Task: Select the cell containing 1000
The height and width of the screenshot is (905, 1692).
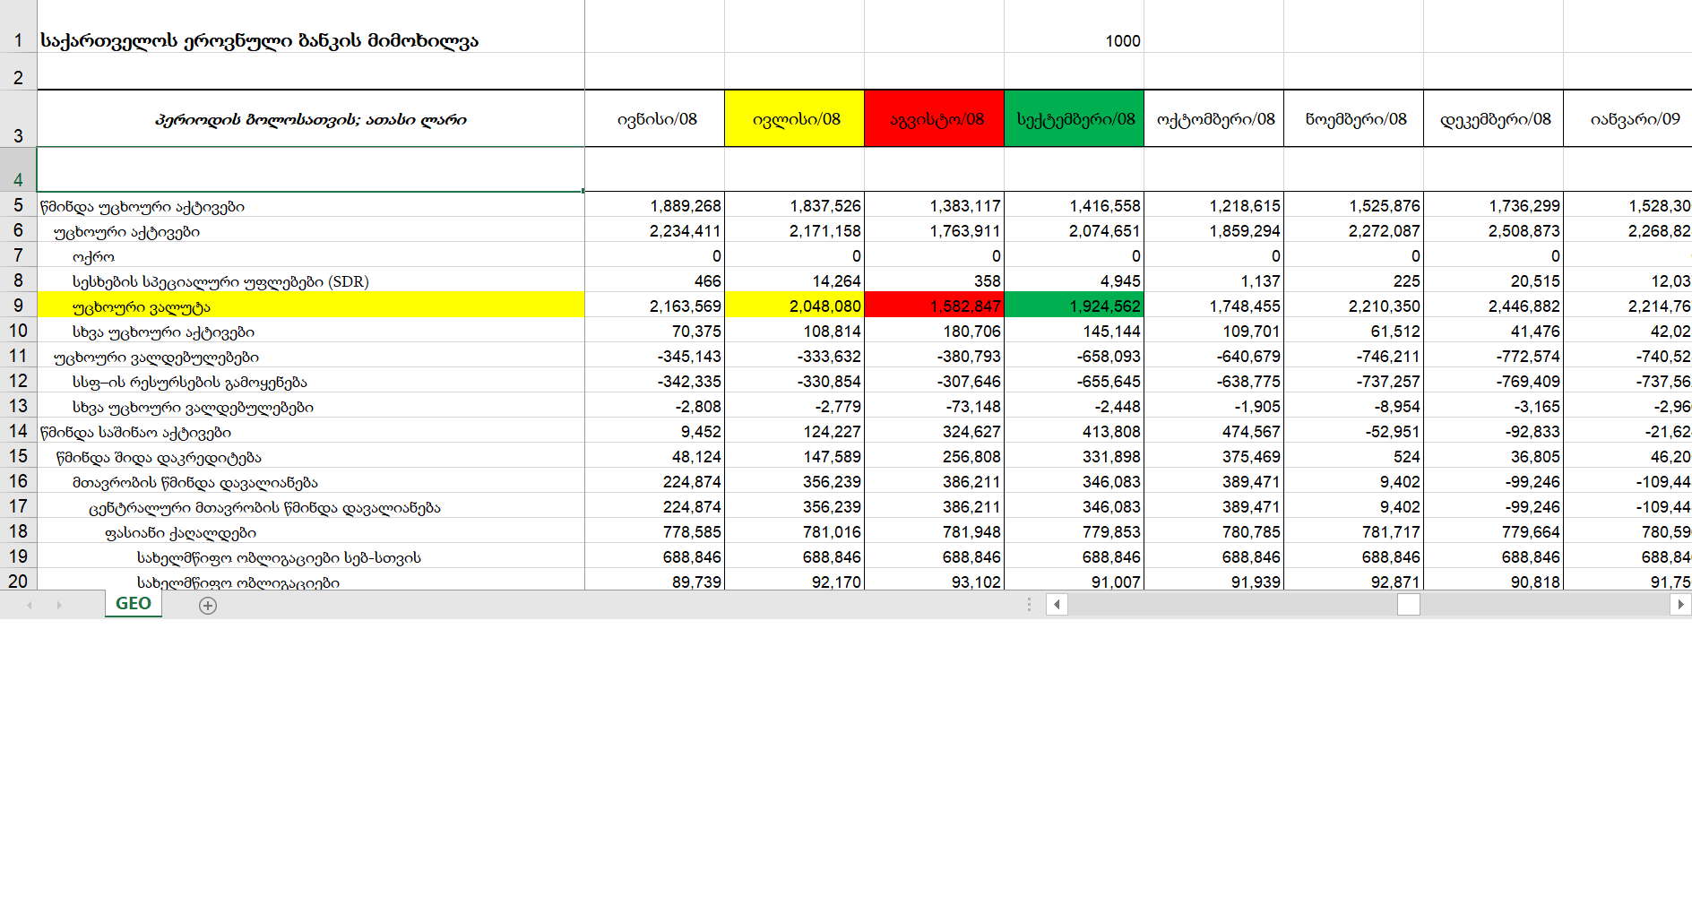Action: (1075, 40)
